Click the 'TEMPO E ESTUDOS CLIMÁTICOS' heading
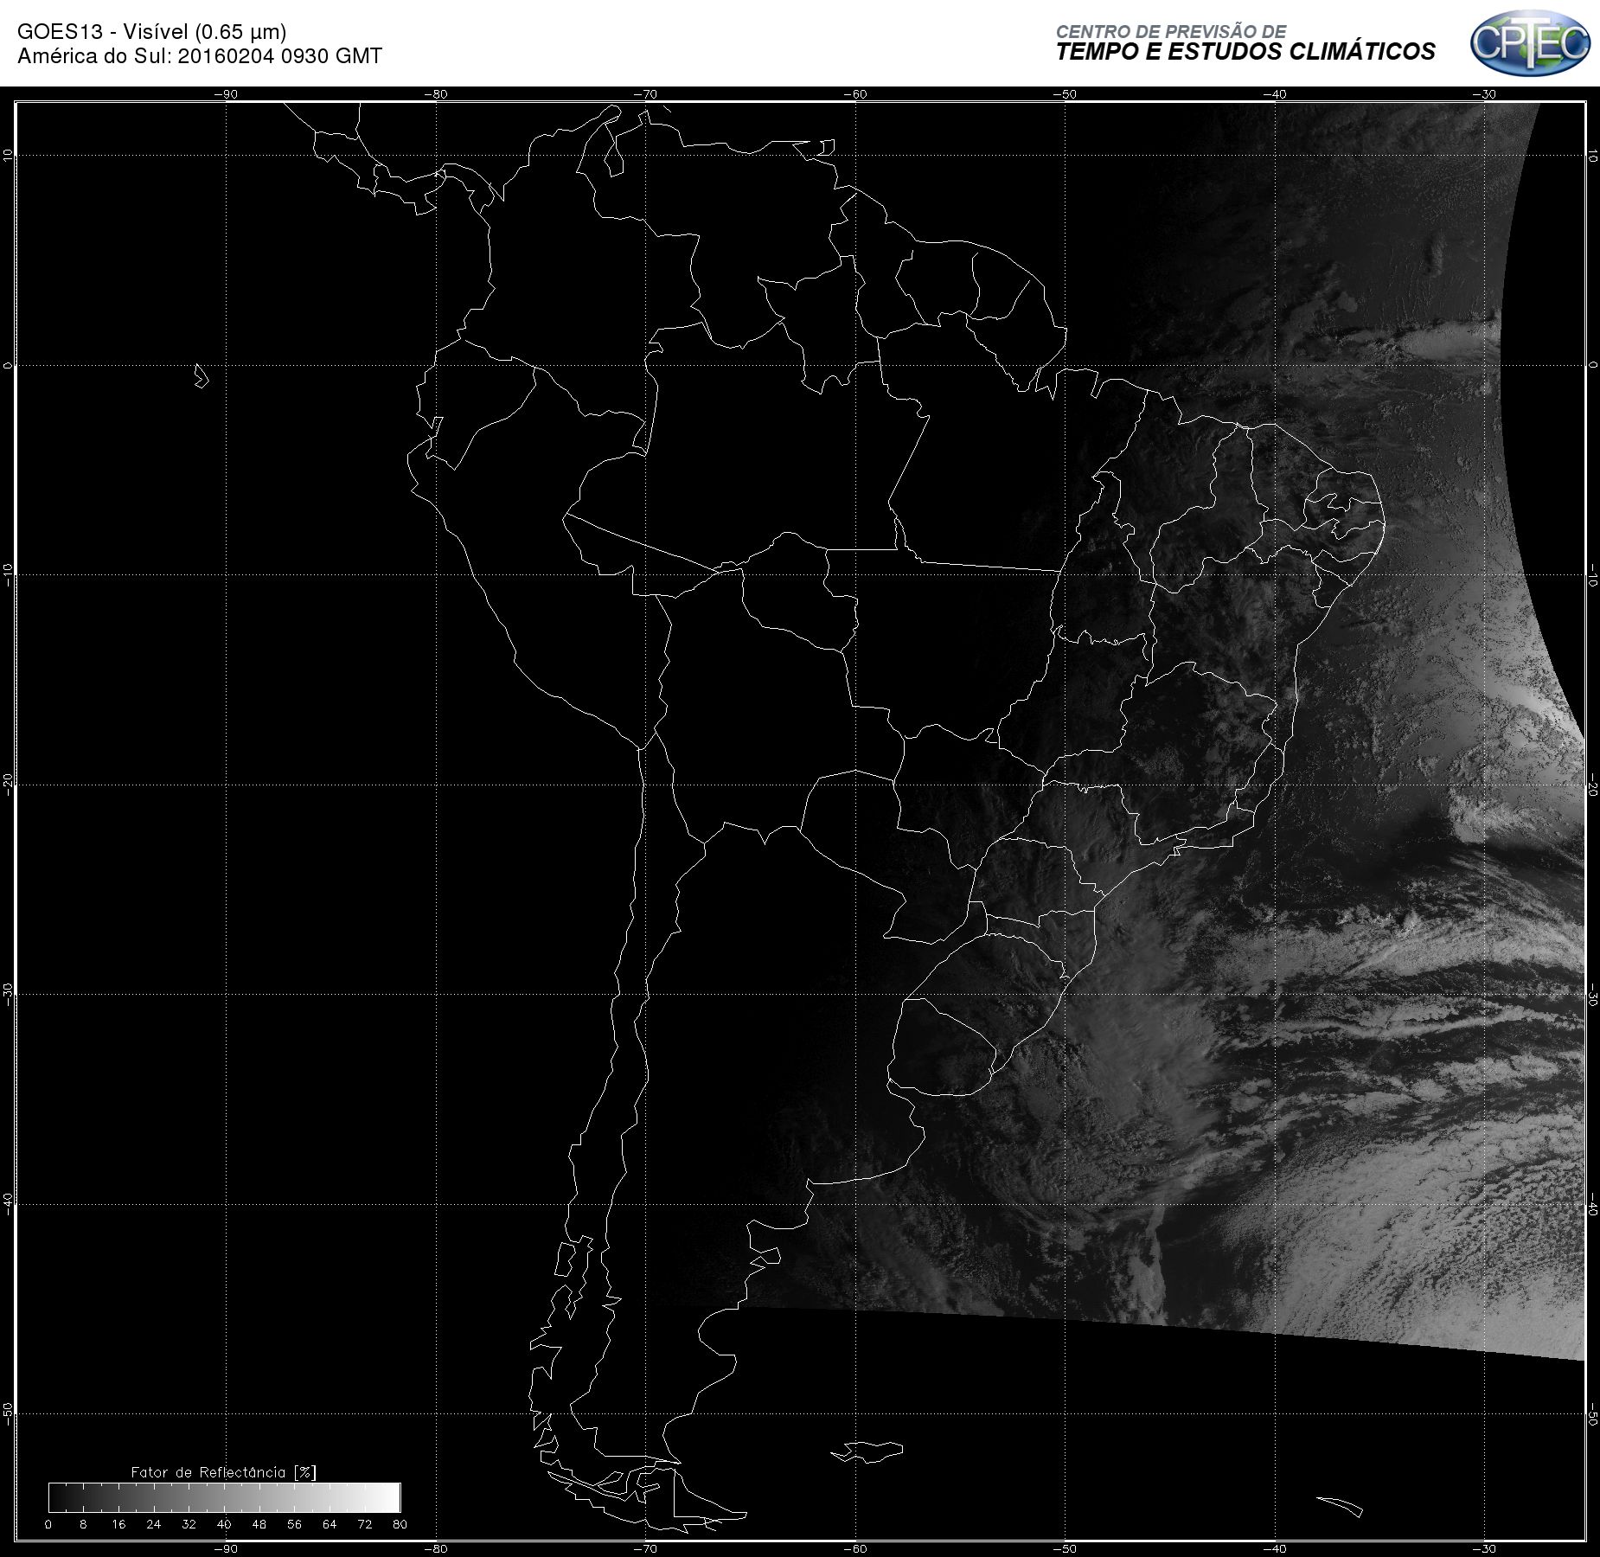The height and width of the screenshot is (1557, 1600). pos(1245,52)
